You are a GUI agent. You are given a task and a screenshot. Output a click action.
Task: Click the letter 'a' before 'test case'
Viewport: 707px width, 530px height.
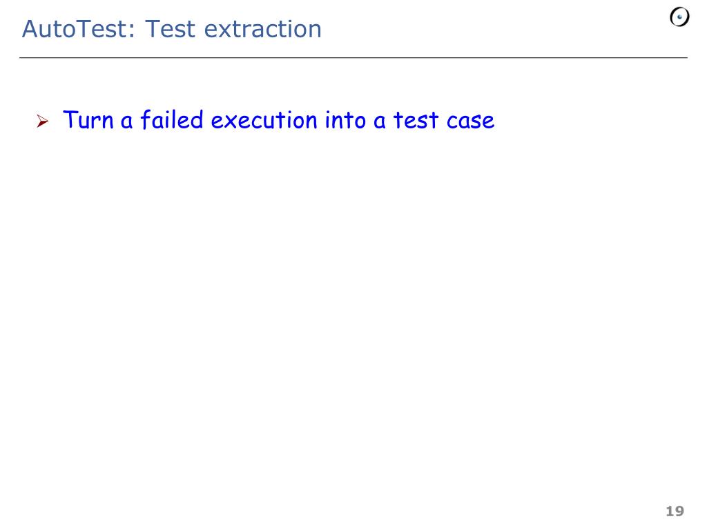click(x=380, y=123)
